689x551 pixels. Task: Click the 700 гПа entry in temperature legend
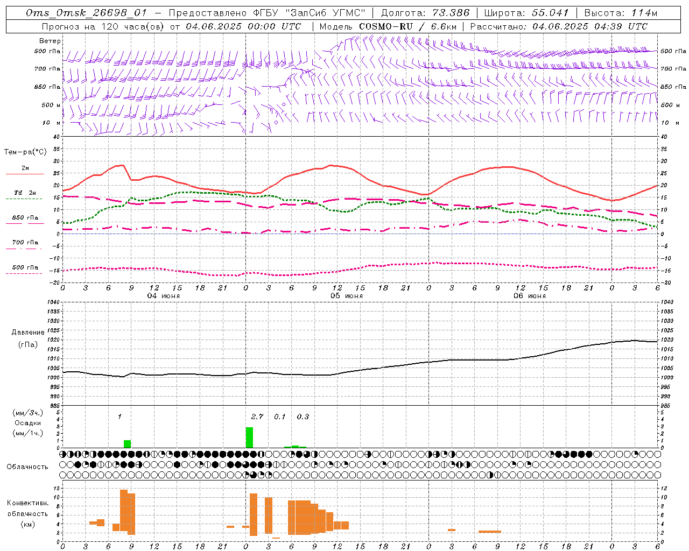[x=25, y=242]
